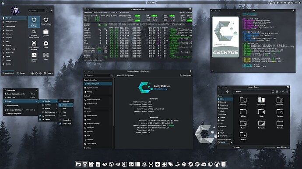Image resolution: width=302 pixels, height=169 pixels.
Task: Click the eye icon in the dock
Action: pyautogui.click(x=105, y=164)
